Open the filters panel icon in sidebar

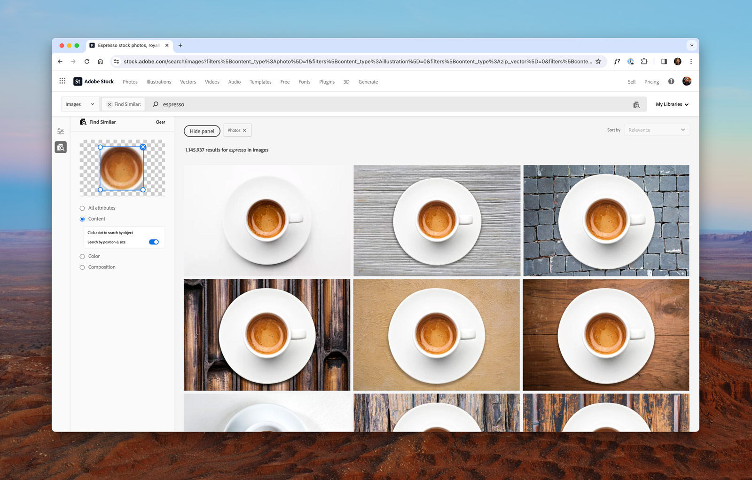[61, 131]
